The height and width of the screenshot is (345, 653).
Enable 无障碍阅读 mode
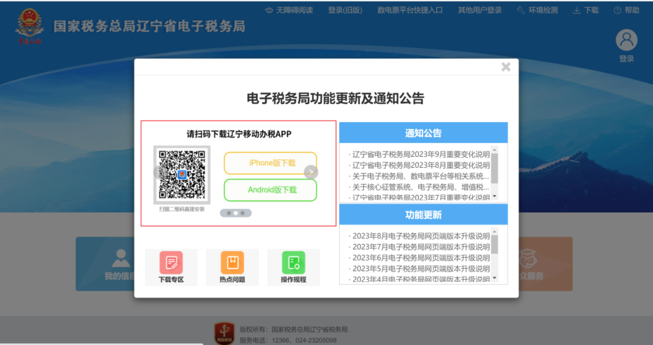(289, 10)
